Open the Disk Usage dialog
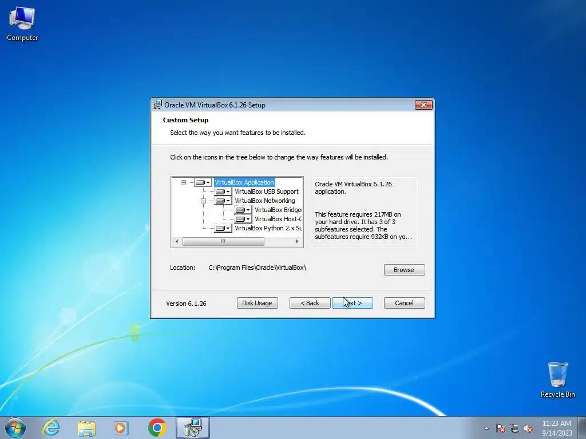Screen dimensions: 586x439 click(257, 303)
